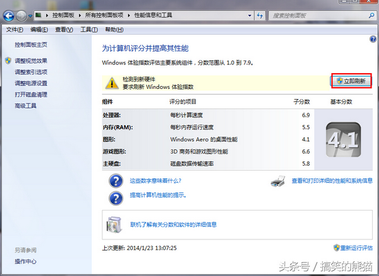Open the 帮助(H) menu

(x=114, y=30)
